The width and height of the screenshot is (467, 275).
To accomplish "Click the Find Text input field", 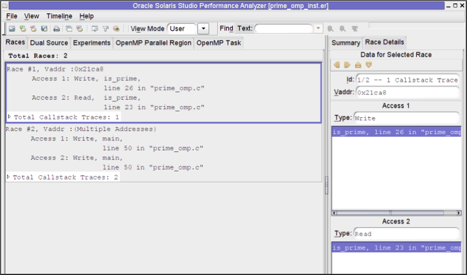I will click(284, 29).
